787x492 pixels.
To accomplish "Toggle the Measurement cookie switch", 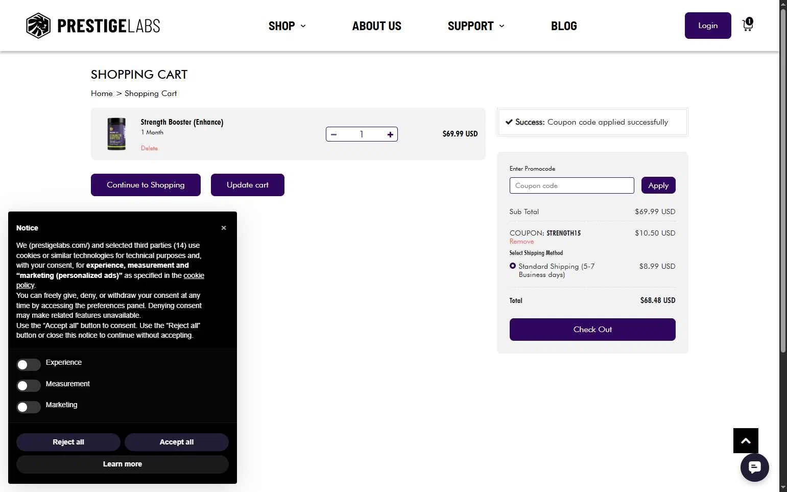I will [x=29, y=386].
